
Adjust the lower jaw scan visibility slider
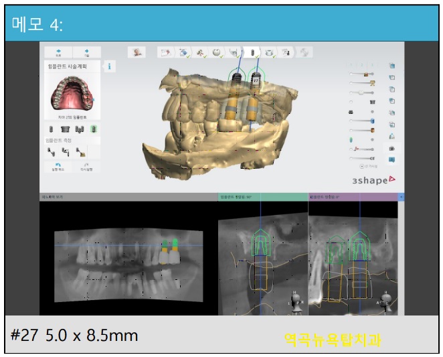click(x=363, y=83)
